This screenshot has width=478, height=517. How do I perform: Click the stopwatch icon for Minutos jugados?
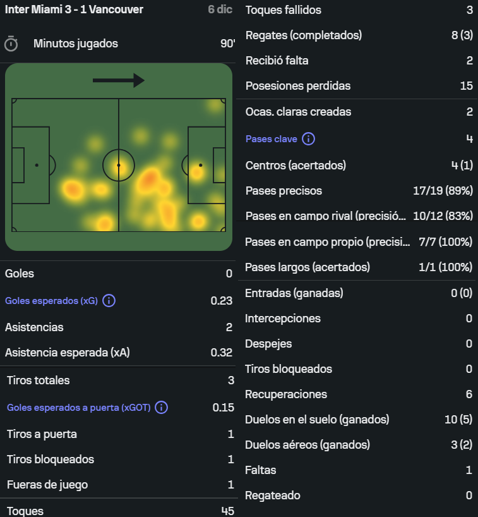point(11,44)
